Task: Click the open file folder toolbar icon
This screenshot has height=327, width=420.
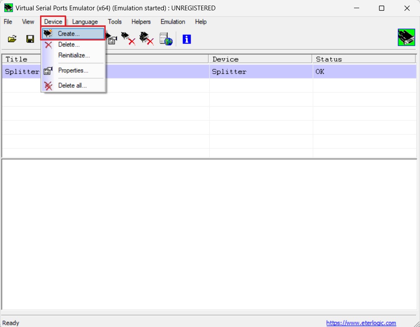Action: point(12,39)
